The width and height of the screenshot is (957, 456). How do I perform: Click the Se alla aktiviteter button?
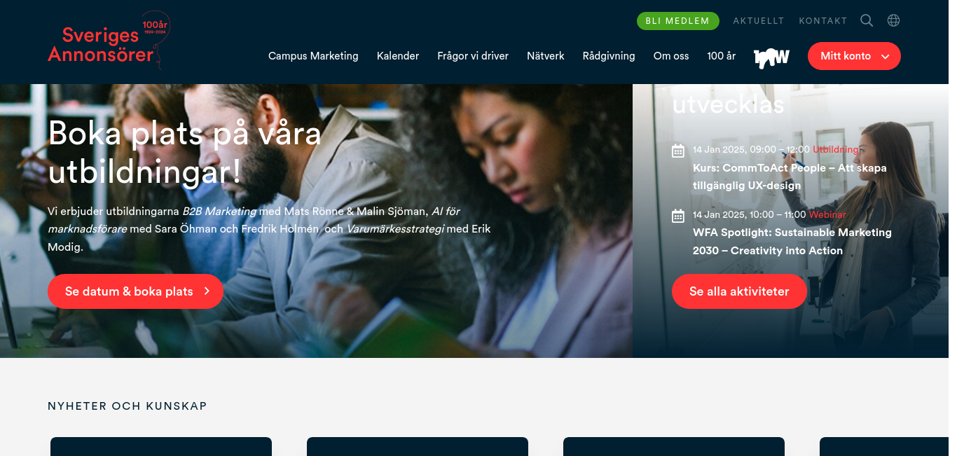739,291
